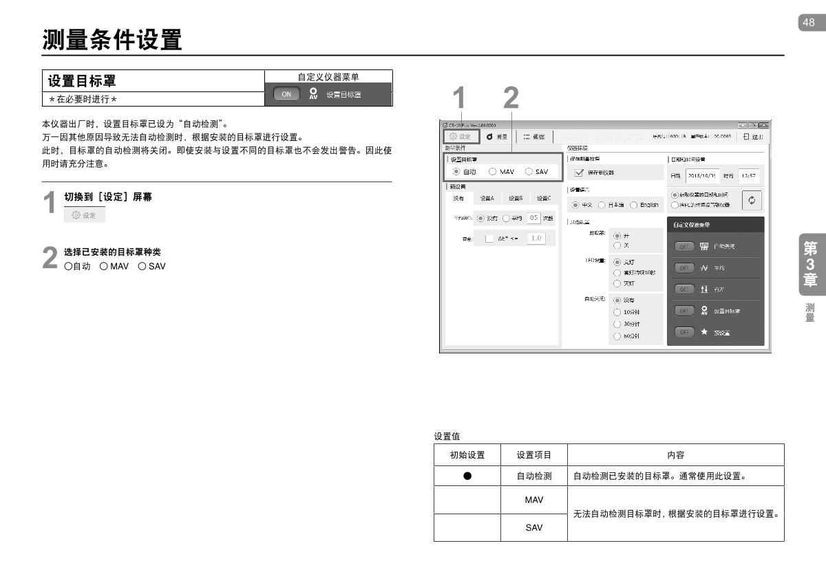Choose English as the language
Viewport: 826px width, 583px height.
(x=634, y=205)
